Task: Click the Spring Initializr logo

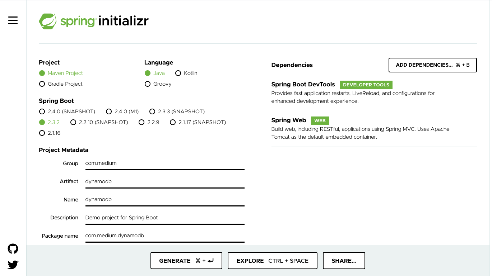Action: (x=94, y=21)
